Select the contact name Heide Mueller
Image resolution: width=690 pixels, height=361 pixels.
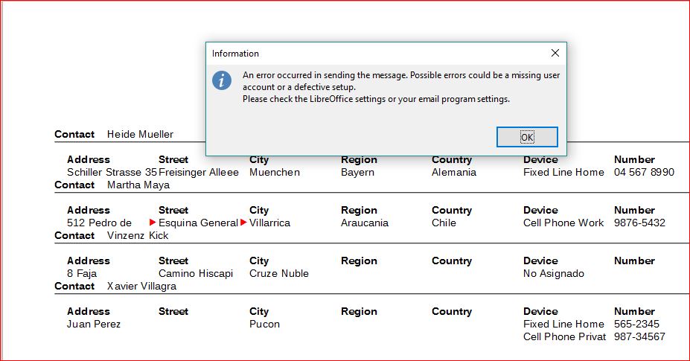coord(140,135)
